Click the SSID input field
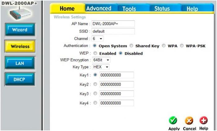 (113, 31)
